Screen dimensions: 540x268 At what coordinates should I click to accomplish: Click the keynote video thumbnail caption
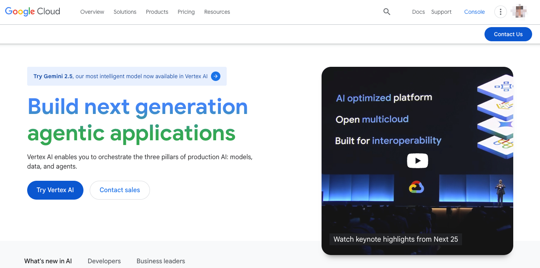396,239
